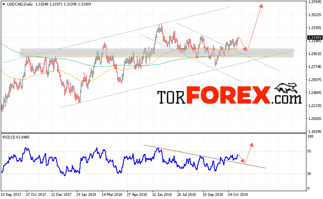Click date label 12 Dec 2017

click(x=62, y=194)
